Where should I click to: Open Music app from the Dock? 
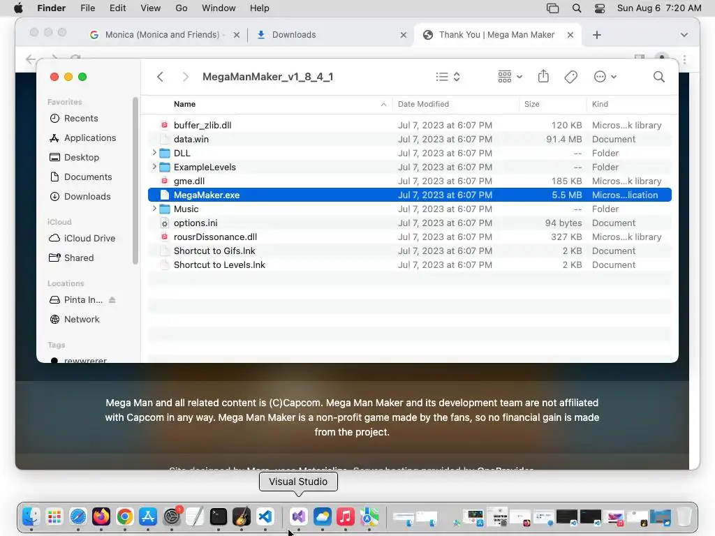346,516
